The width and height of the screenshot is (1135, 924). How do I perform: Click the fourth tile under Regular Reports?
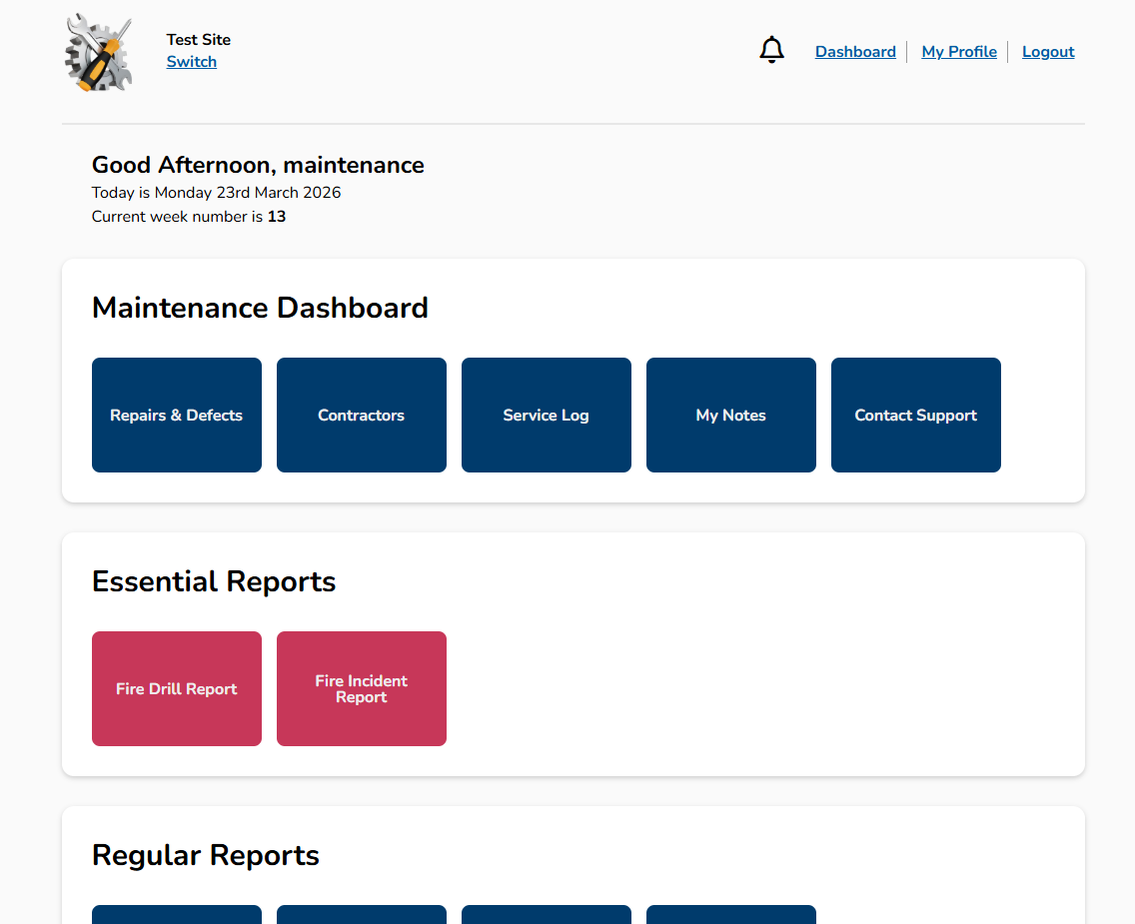(730, 914)
